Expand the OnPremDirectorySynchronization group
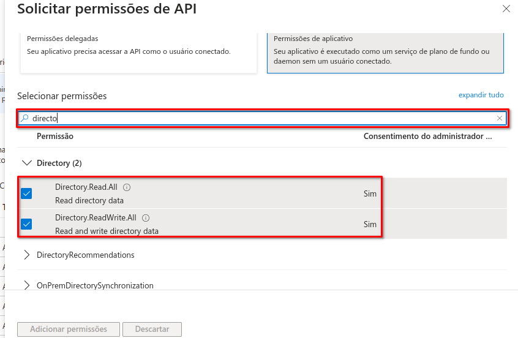The image size is (518, 338). (26, 285)
